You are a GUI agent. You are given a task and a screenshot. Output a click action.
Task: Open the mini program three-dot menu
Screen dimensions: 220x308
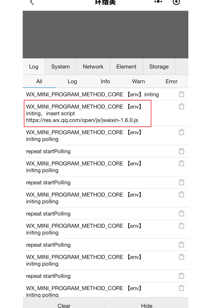pos(158,2)
